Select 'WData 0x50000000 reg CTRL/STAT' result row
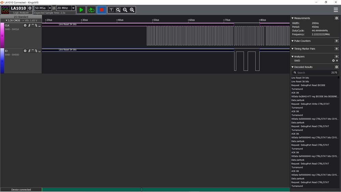Image resolution: width=341 pixels, height=192 pixels. coord(315,119)
